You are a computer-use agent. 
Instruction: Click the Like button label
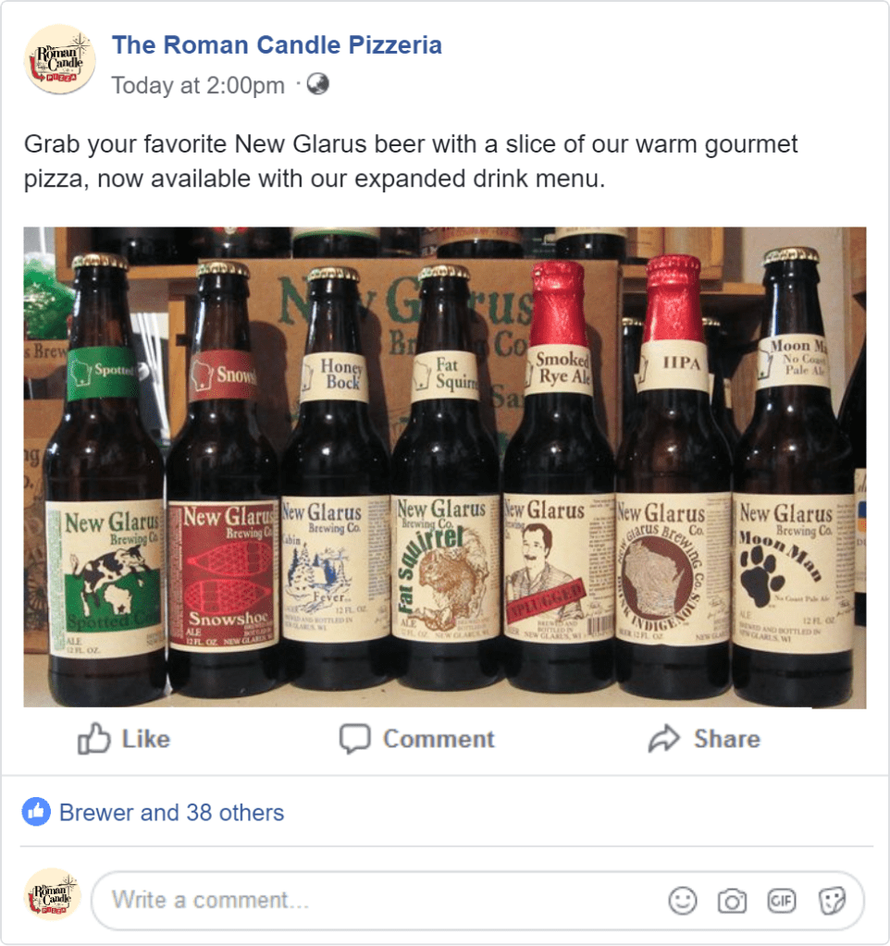coord(146,739)
